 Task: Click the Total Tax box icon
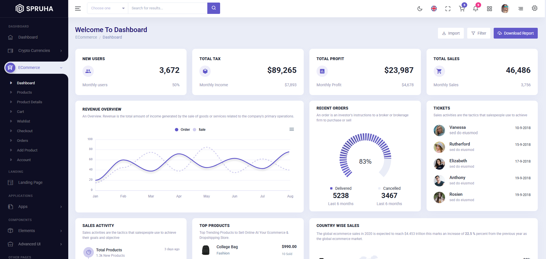(x=205, y=71)
